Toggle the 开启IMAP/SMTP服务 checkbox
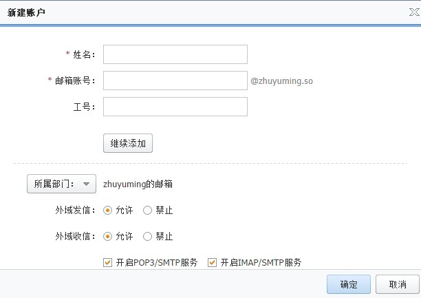This screenshot has height=298, width=421. coord(212,262)
